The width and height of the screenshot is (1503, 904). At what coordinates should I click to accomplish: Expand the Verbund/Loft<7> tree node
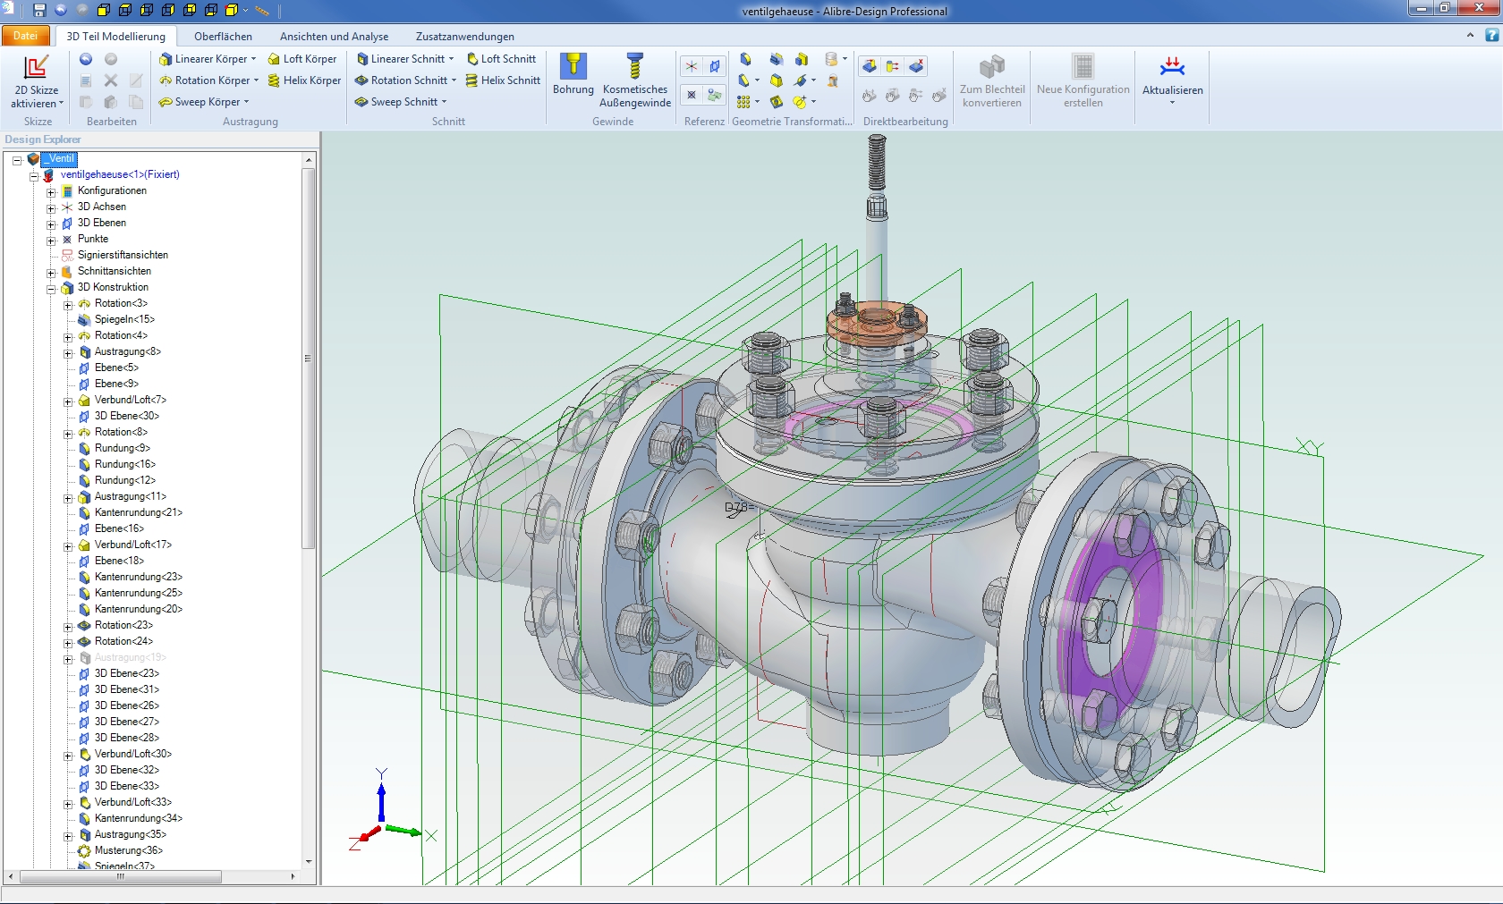coord(68,401)
